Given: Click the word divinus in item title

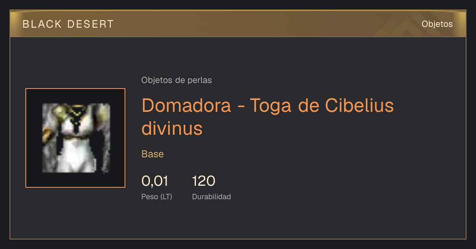Looking at the screenshot, I should [172, 128].
